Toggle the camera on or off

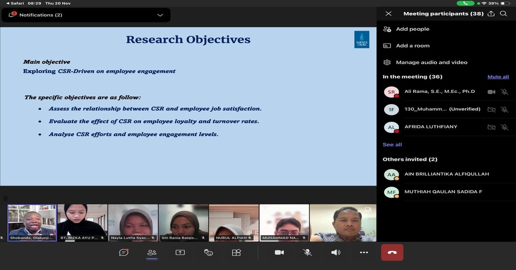279,252
